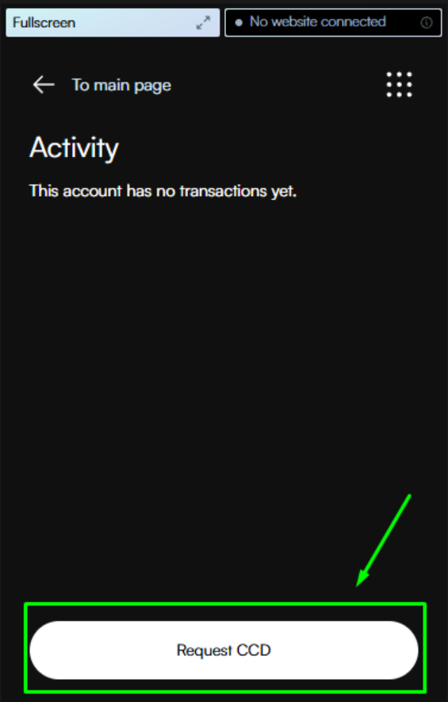Click the Fullscreen expand arrows icon
This screenshot has width=448, height=702.
pyautogui.click(x=203, y=23)
